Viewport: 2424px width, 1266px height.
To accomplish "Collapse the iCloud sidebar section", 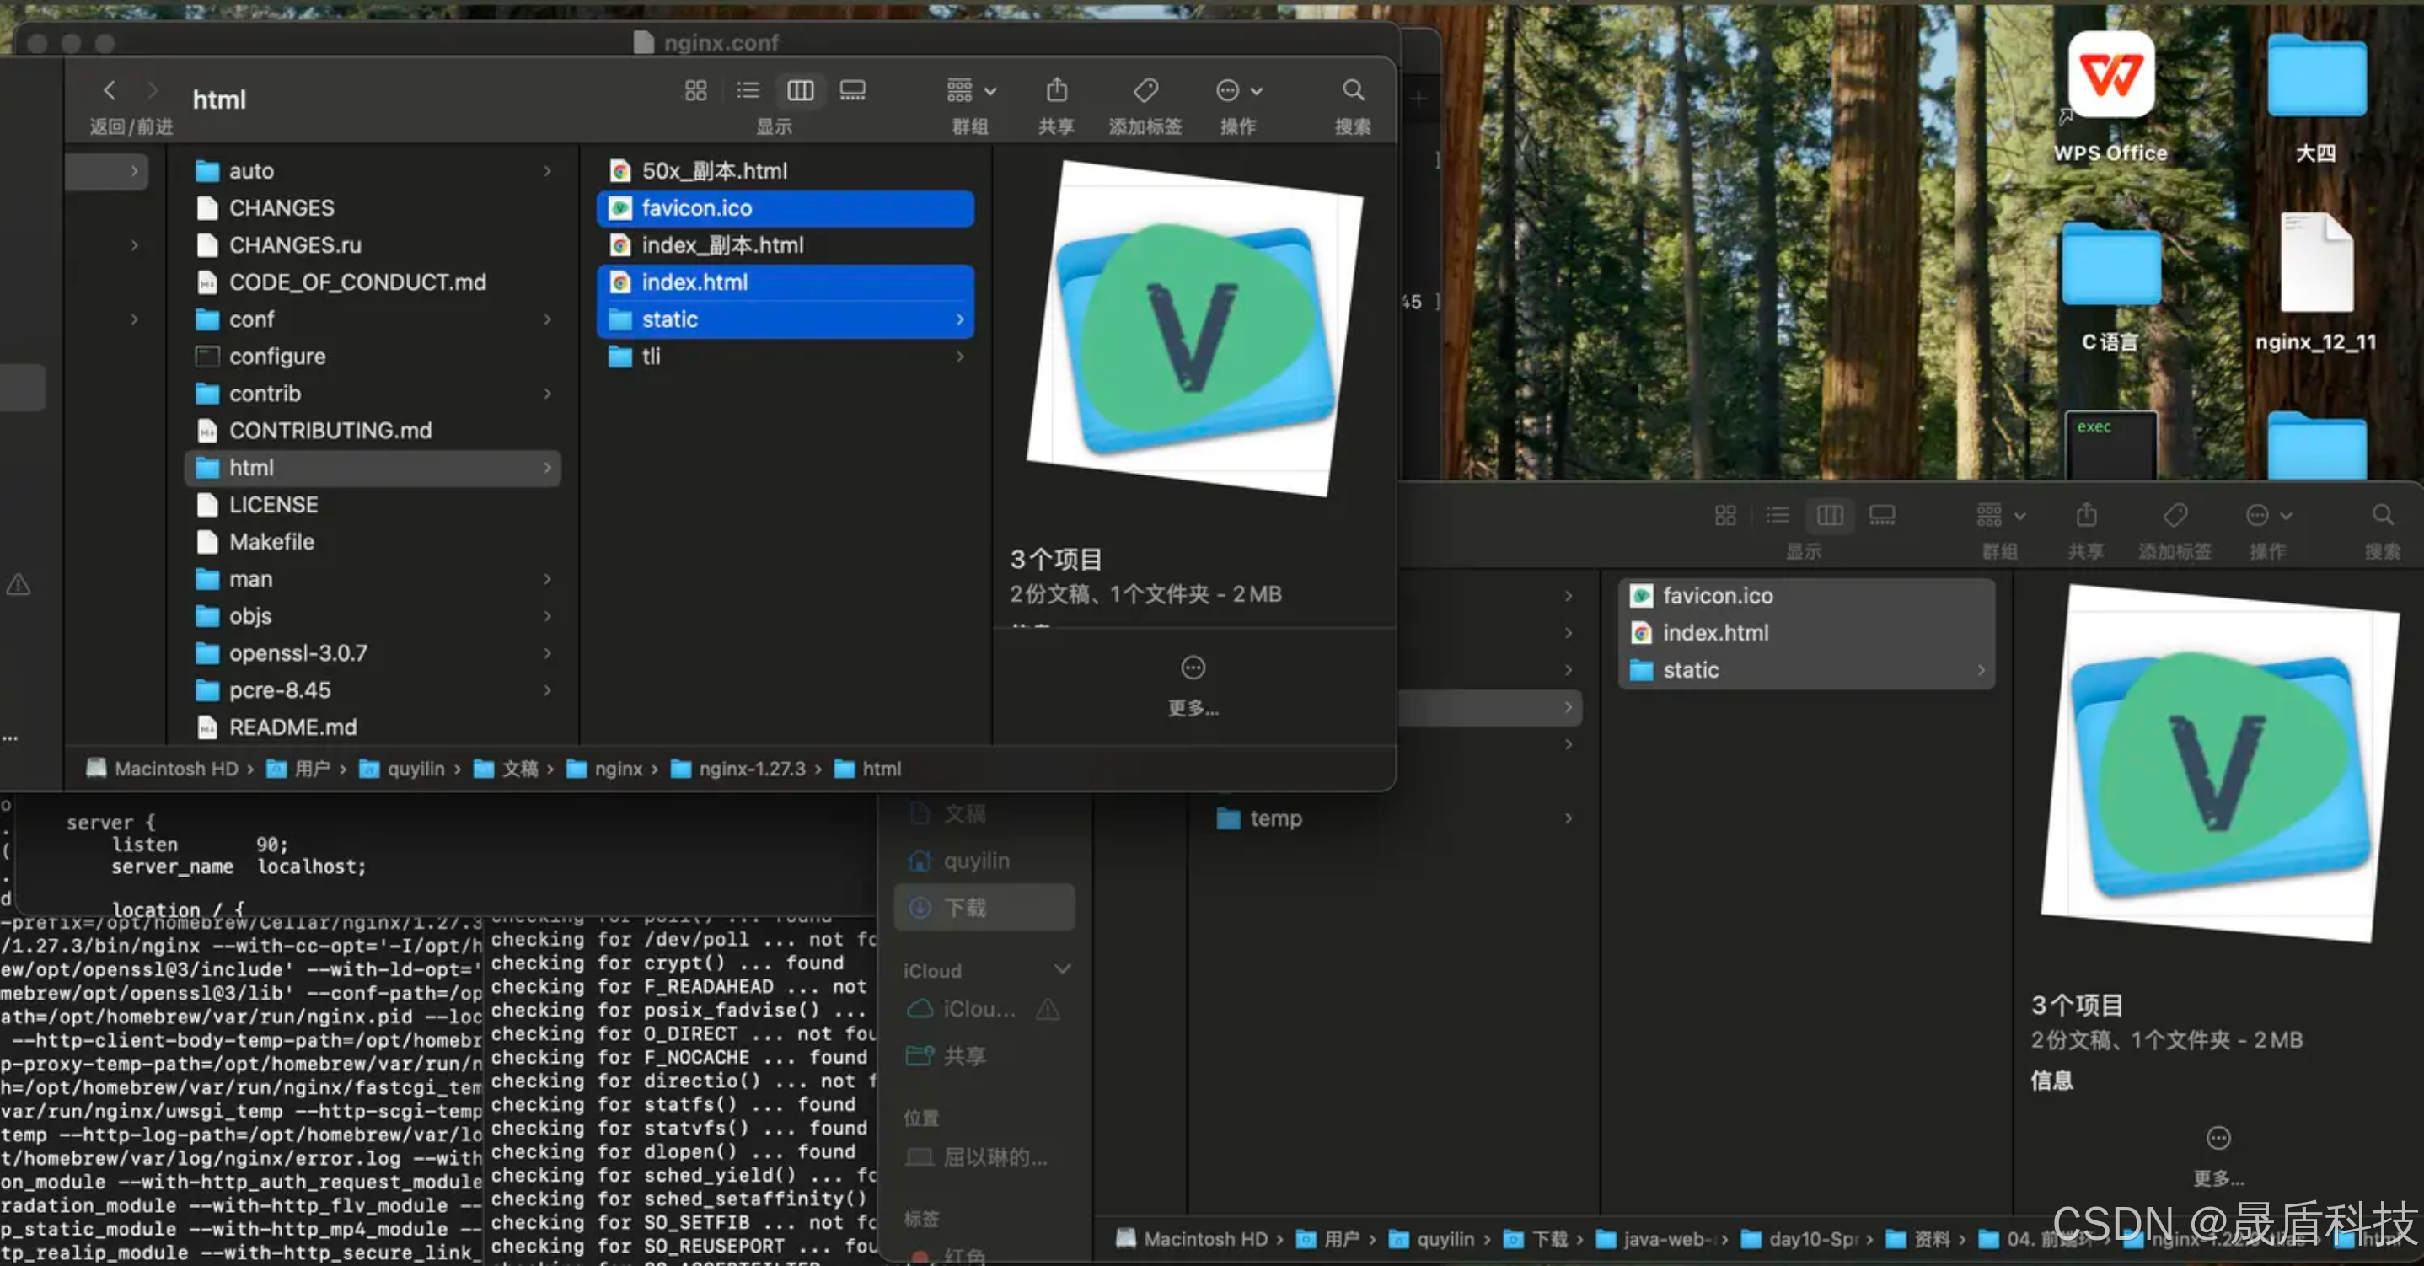I will pyautogui.click(x=1062, y=969).
